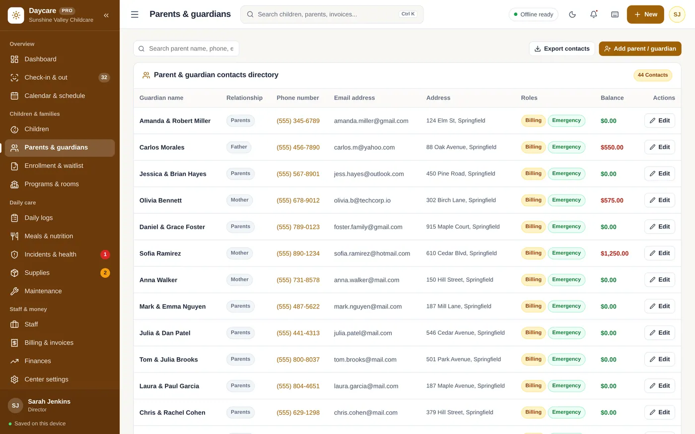
Task: Go to Finances page
Action: [x=60, y=361]
